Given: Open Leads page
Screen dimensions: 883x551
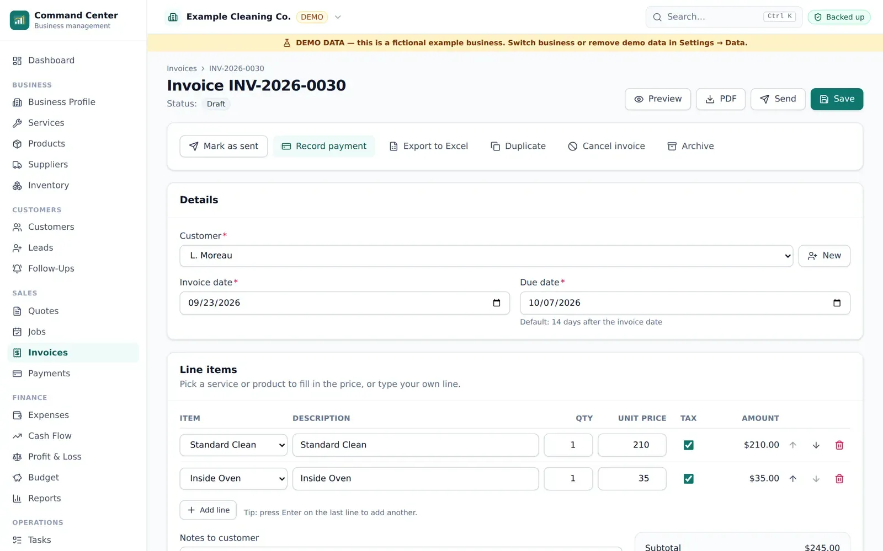Looking at the screenshot, I should tap(73, 248).
